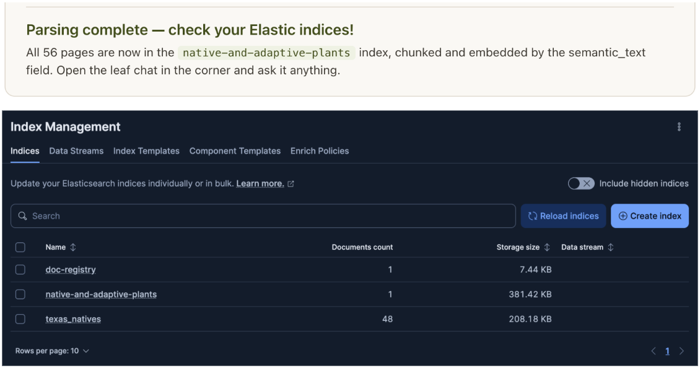
Task: Select the native-and-adaptive-plants row checkbox
Action: 20,294
